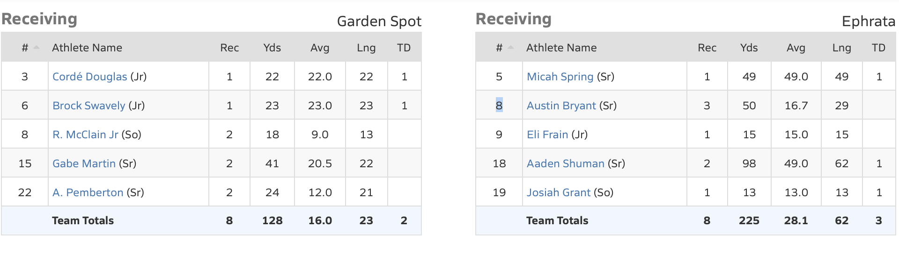
Task: Open Aaden Shuman player link
Action: coord(565,164)
